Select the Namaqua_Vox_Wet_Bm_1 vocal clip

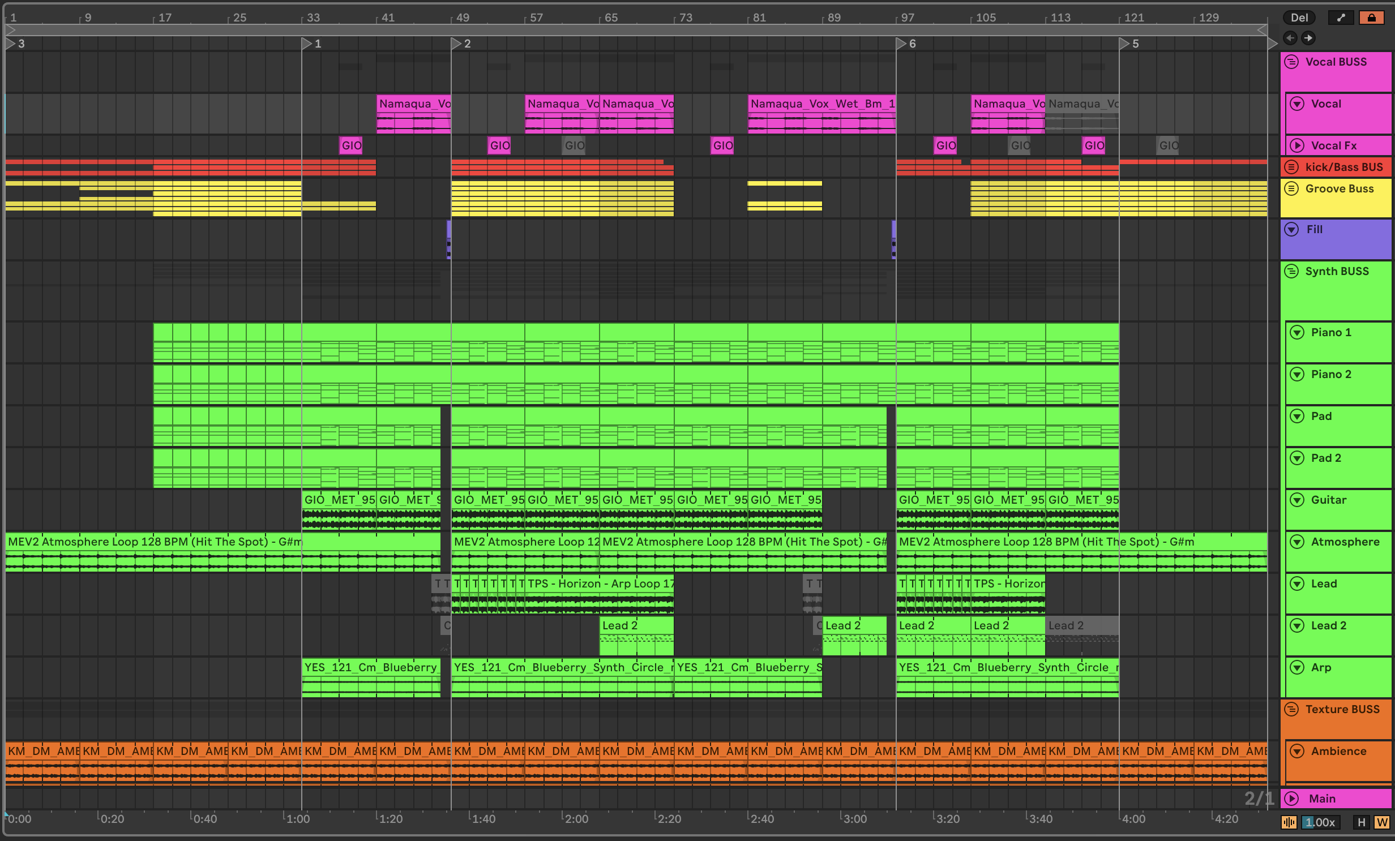tap(821, 104)
